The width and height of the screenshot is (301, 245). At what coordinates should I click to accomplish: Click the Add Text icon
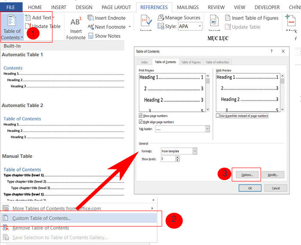28,18
